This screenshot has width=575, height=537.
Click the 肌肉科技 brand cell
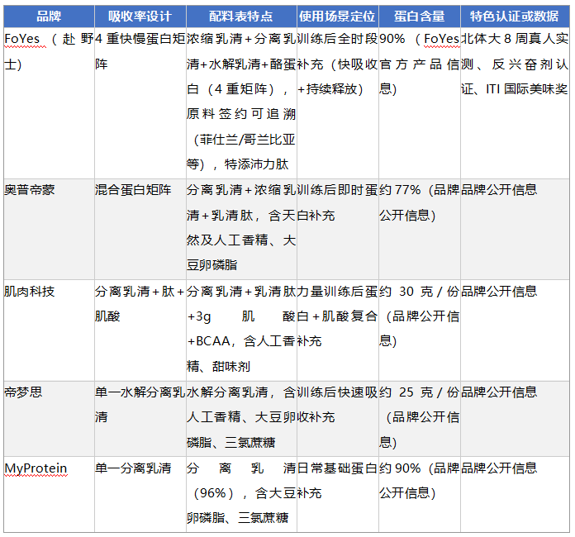point(49,330)
